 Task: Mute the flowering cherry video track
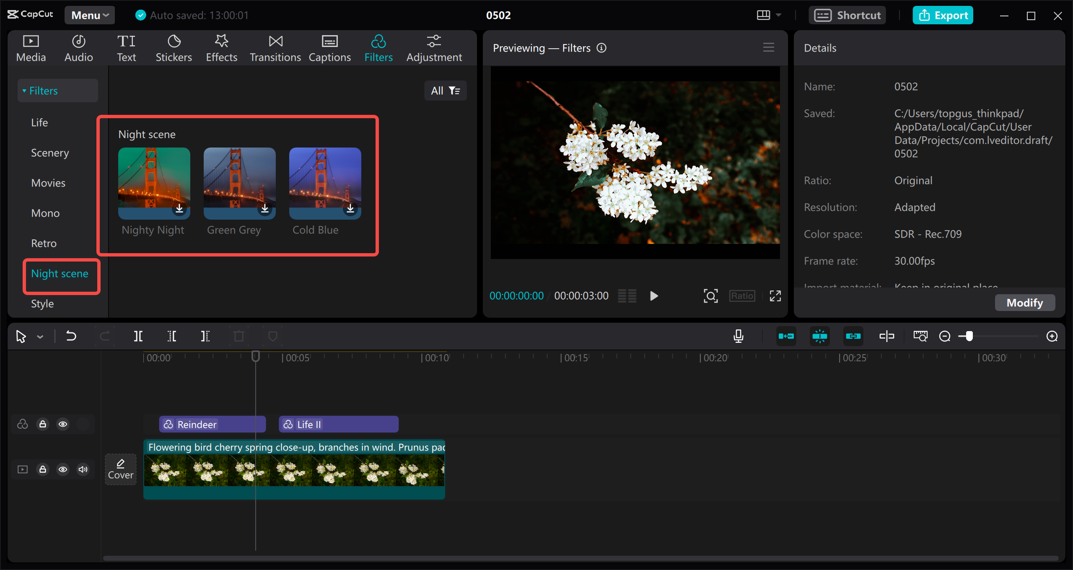point(83,469)
